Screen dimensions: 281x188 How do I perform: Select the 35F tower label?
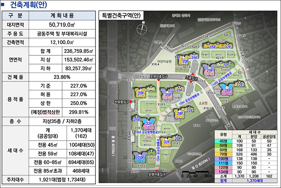[168, 95]
